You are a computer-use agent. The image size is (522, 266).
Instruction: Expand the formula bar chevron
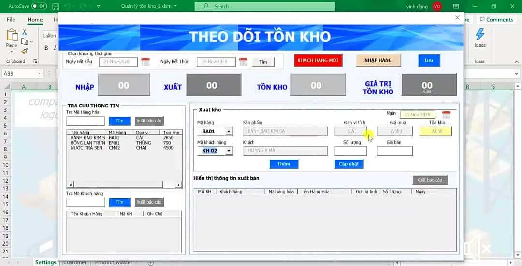coord(517,73)
